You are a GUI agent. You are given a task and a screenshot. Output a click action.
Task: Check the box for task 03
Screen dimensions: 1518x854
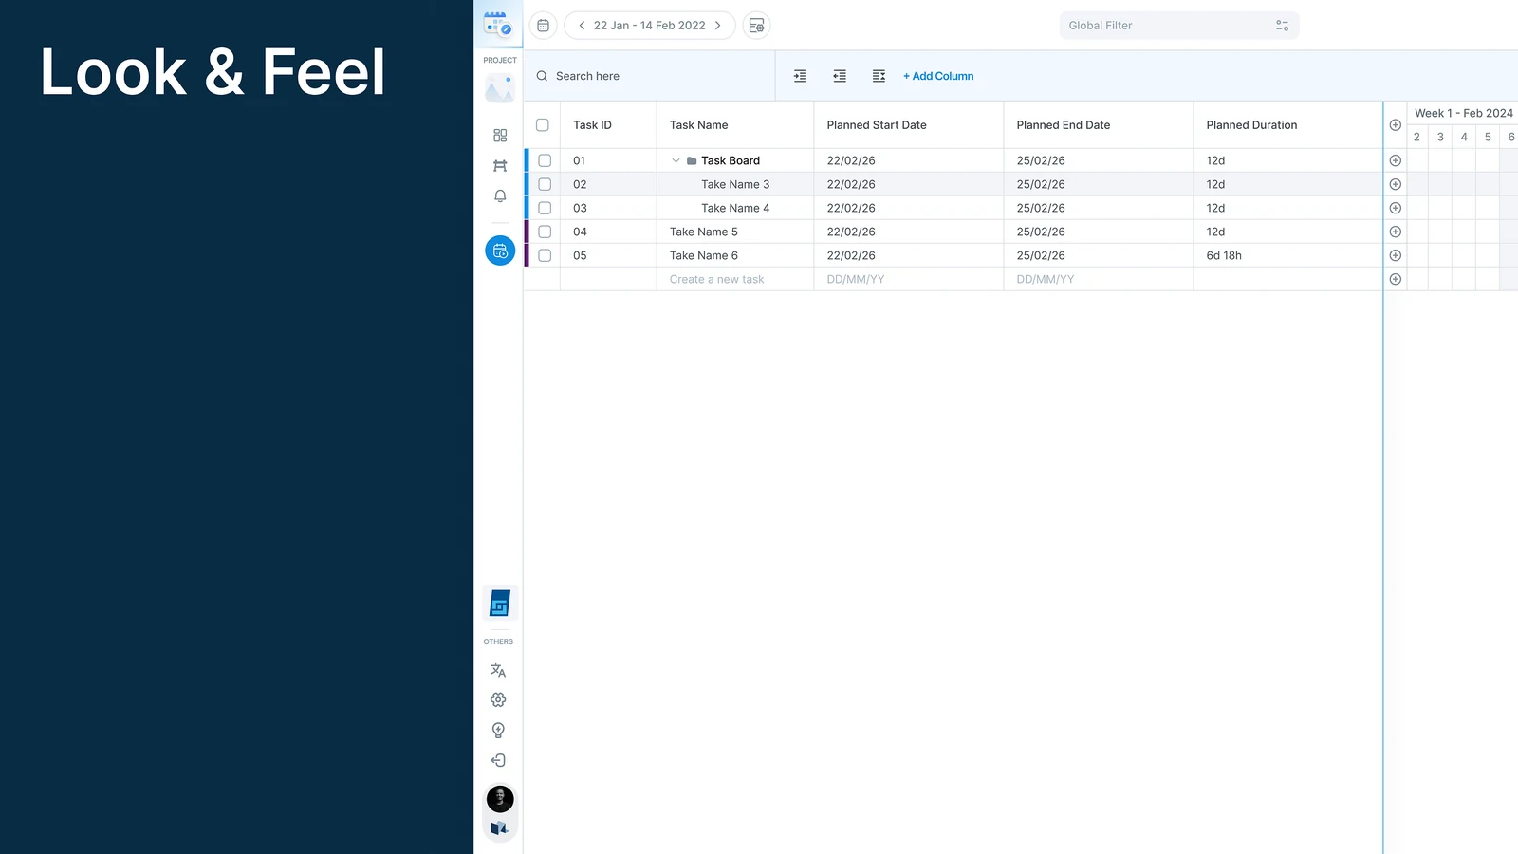click(545, 208)
